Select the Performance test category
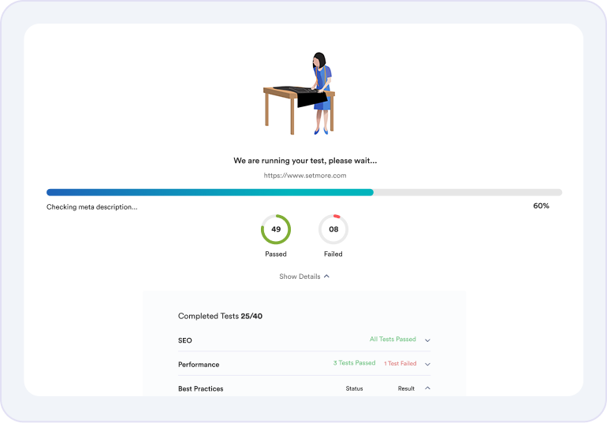The width and height of the screenshot is (607, 423). 199,365
